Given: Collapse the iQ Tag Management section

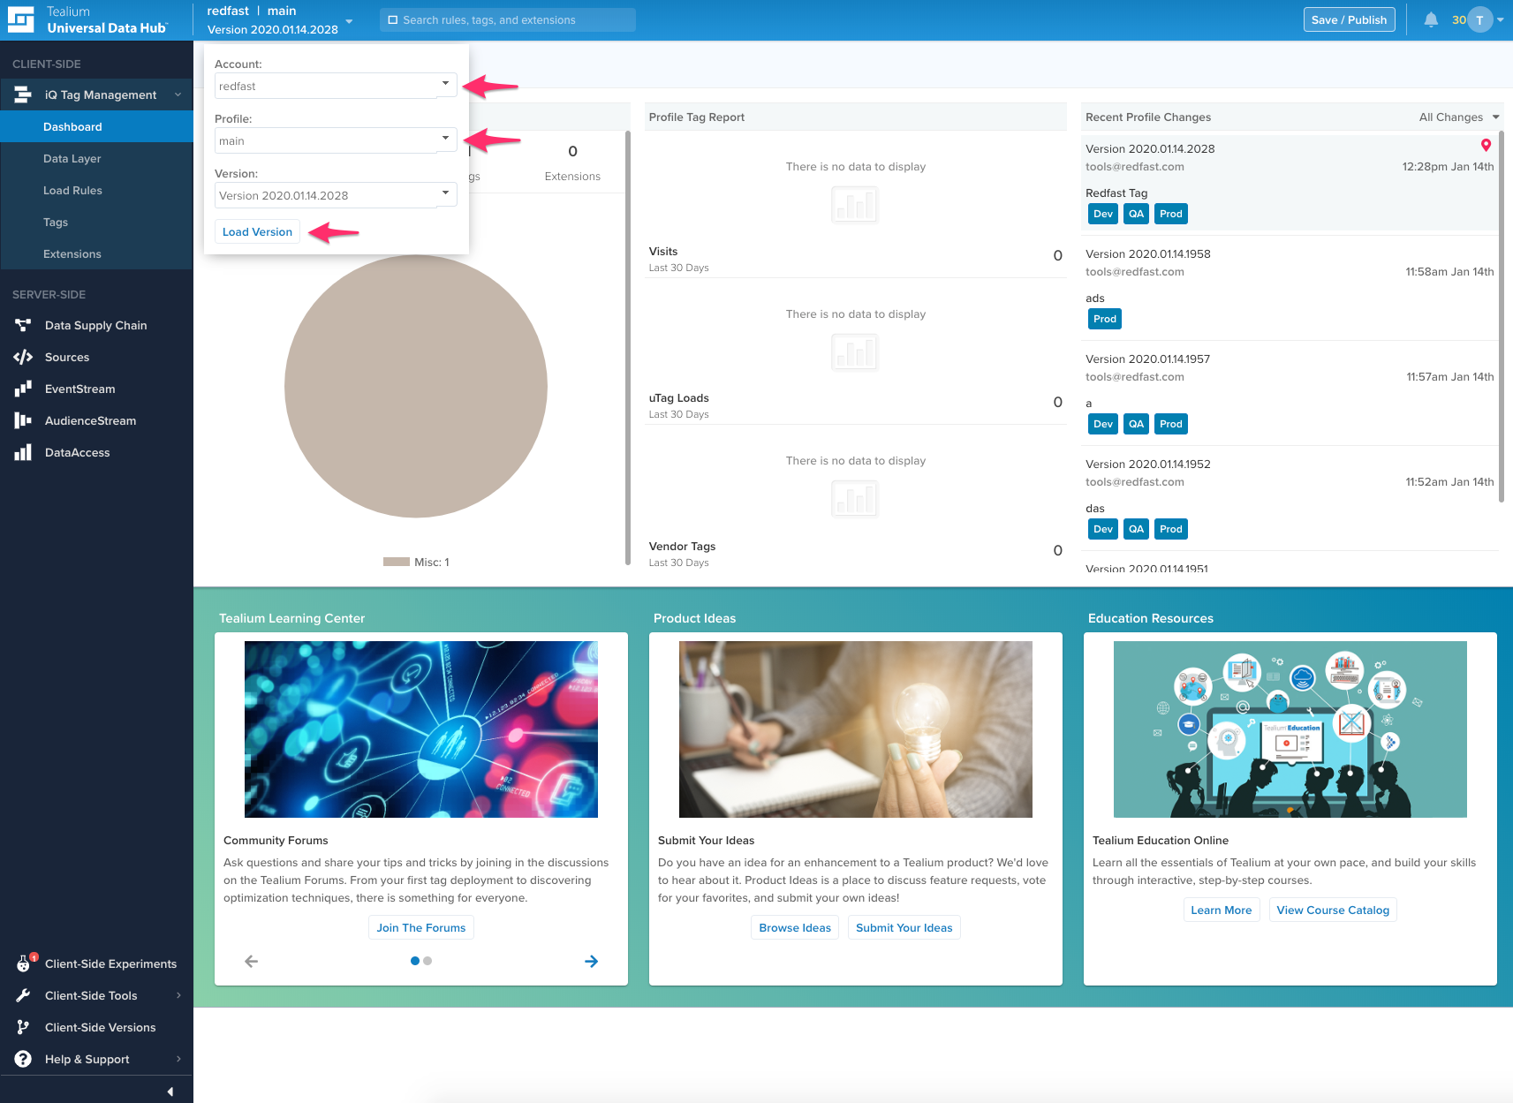Looking at the screenshot, I should (x=178, y=94).
